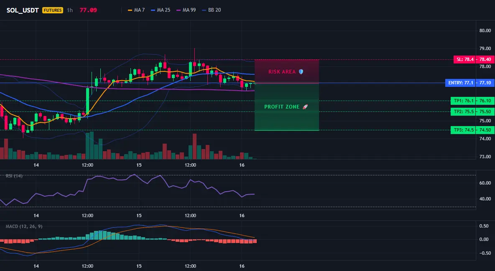Click the TP3: 74.5 target tag
The height and width of the screenshot is (271, 495).
click(x=463, y=130)
